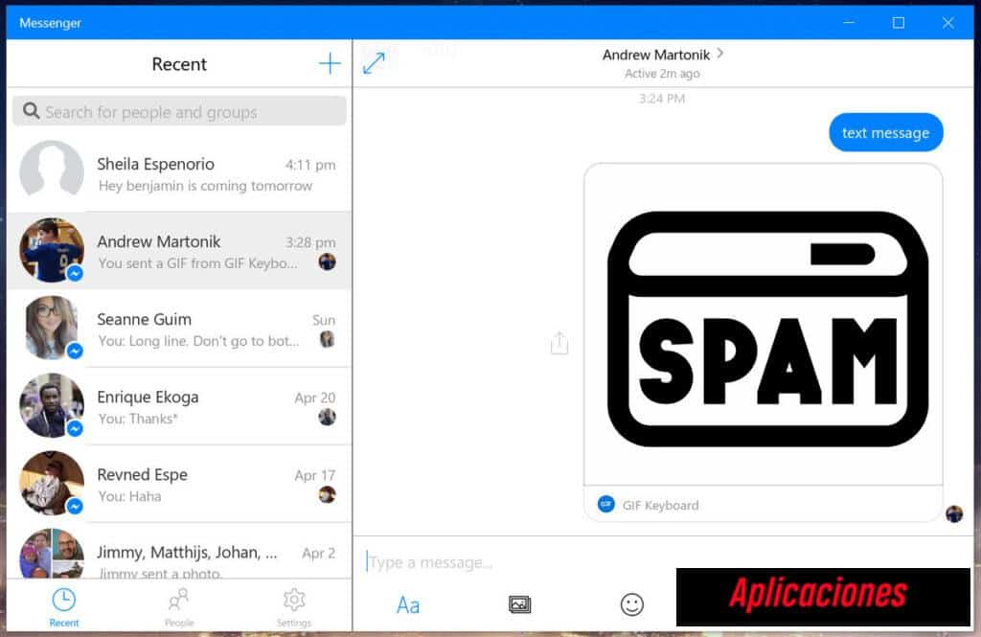Click Andrew Martonik's profile picture in list
This screenshot has width=981, height=637.
pos(52,250)
